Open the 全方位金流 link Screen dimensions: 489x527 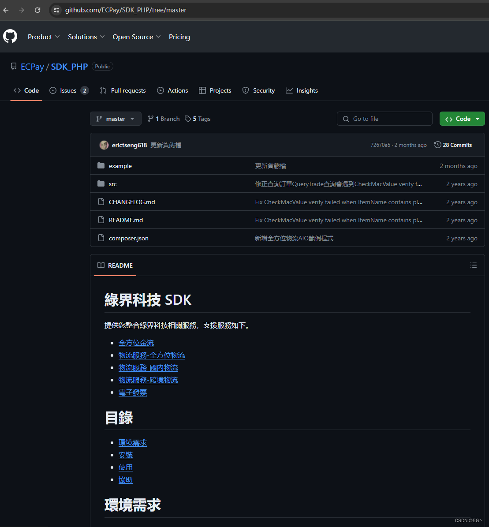[x=136, y=343]
